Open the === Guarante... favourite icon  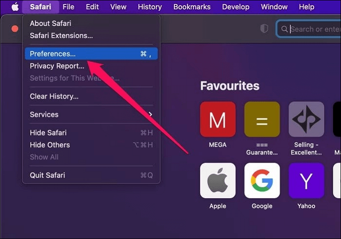[x=262, y=119]
